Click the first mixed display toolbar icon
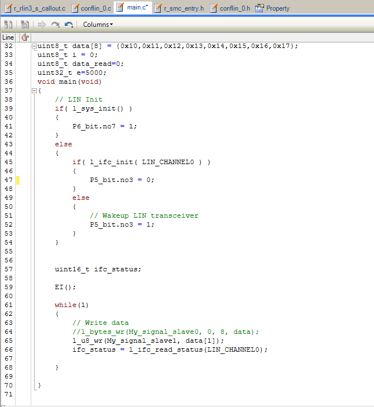Viewport: 374px width, 407px height. coord(8,25)
